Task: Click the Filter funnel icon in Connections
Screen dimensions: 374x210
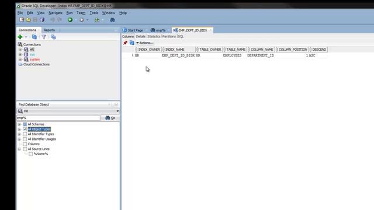Action: click(x=44, y=37)
